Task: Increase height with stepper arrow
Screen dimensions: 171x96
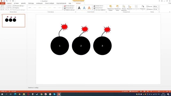Action: 159,6
